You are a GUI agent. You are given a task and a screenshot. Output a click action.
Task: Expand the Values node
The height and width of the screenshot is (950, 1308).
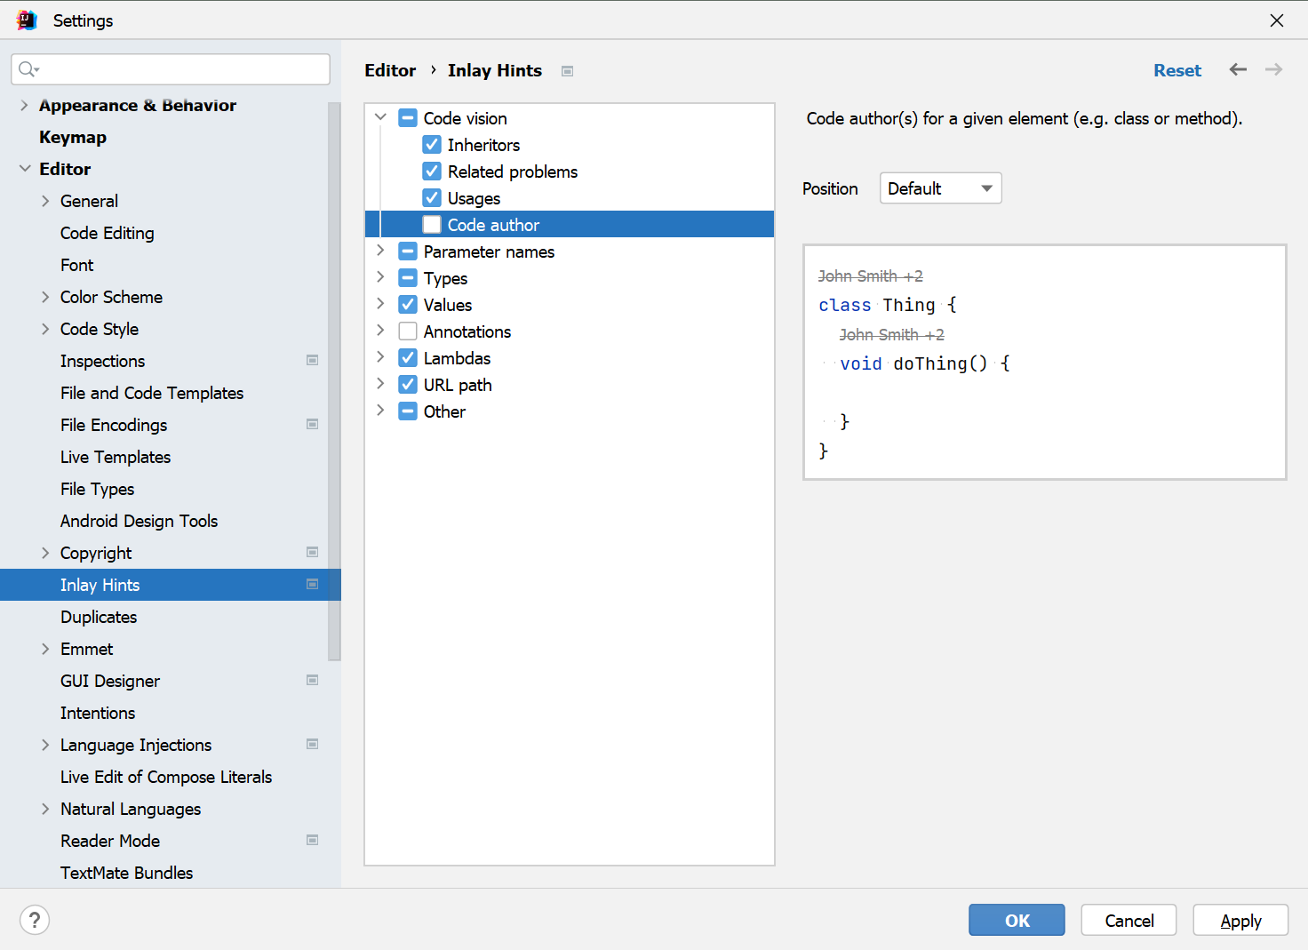tap(380, 304)
